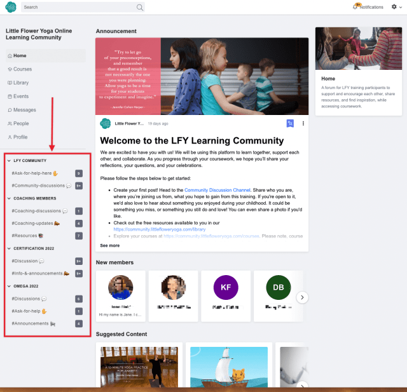Click unread badge next to #Coaching-discussions
407x392 pixels.
point(79,211)
